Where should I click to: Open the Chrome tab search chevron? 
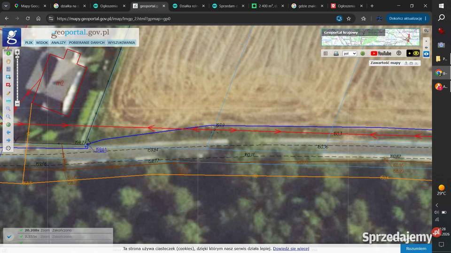(6, 6)
